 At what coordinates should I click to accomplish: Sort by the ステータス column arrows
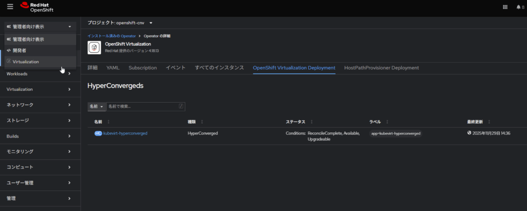(x=311, y=122)
